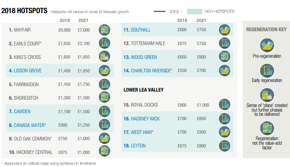Click the Zone 1 legend line
290x167 pixels.
[160, 11]
